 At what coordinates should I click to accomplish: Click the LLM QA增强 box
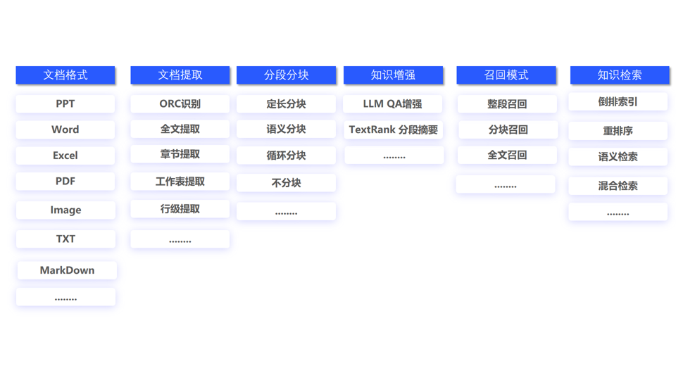coord(392,104)
